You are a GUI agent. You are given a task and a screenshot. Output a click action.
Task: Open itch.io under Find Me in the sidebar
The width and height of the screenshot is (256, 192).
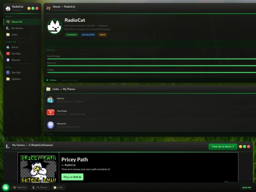(22, 47)
